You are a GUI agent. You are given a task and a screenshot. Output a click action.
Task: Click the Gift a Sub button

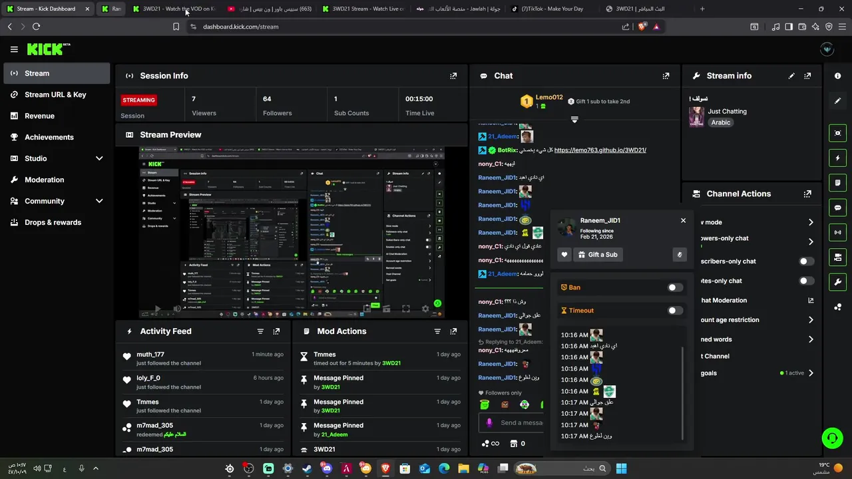[598, 255]
